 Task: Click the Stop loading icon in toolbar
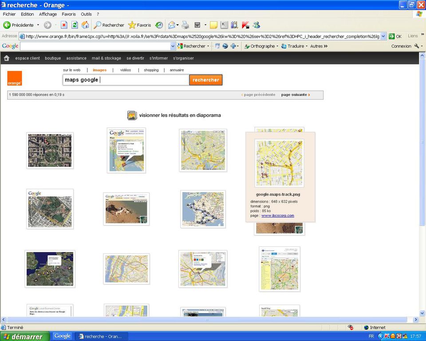click(x=64, y=25)
